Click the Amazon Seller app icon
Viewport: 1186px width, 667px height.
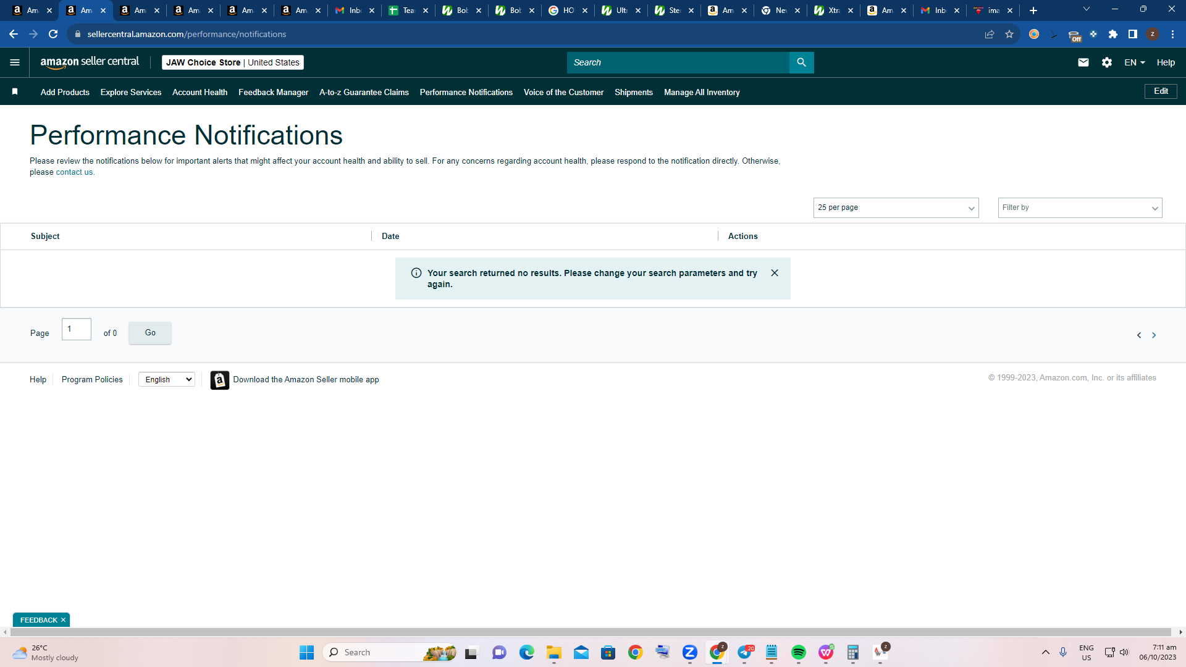click(x=219, y=380)
